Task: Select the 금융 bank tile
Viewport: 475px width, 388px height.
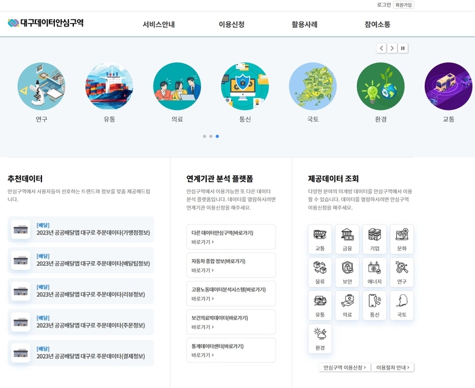Action: pyautogui.click(x=347, y=239)
